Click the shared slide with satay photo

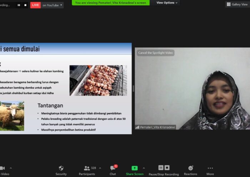(x=98, y=80)
